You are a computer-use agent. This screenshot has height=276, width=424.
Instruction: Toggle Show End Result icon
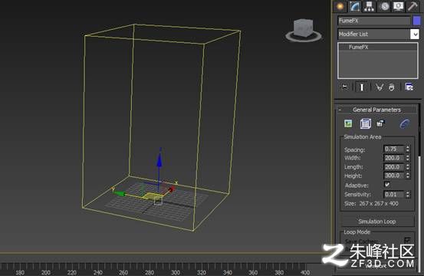pyautogui.click(x=362, y=87)
